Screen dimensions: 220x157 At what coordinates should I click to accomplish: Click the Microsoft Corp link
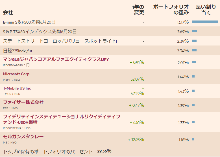(x=16, y=74)
